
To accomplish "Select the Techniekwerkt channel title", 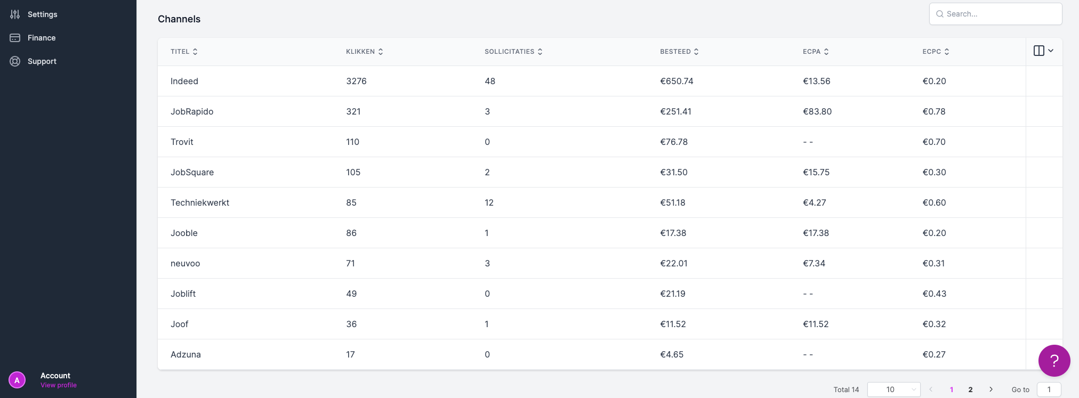I will (x=200, y=202).
